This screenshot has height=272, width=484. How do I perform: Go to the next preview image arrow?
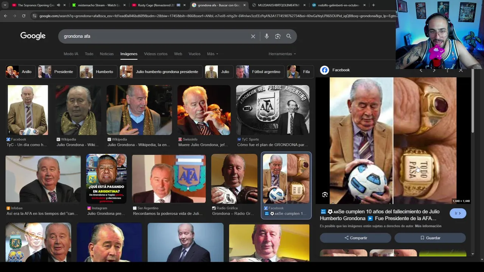pyautogui.click(x=434, y=70)
